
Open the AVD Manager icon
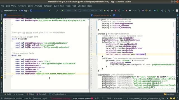point(165,11)
